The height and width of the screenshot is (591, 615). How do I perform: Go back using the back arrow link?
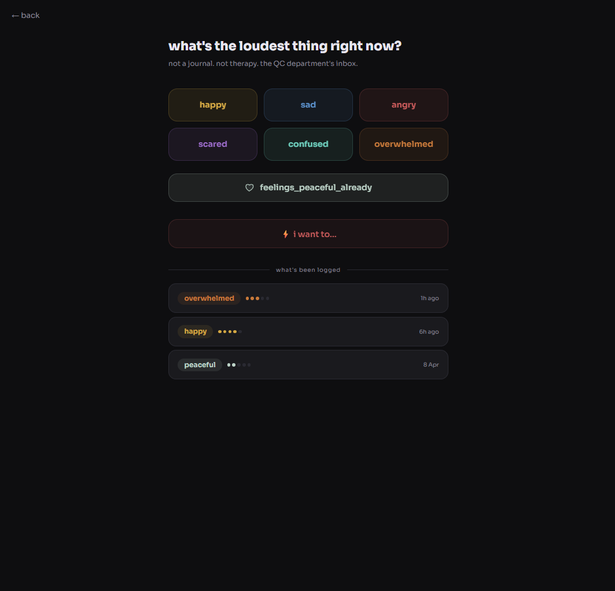(25, 16)
